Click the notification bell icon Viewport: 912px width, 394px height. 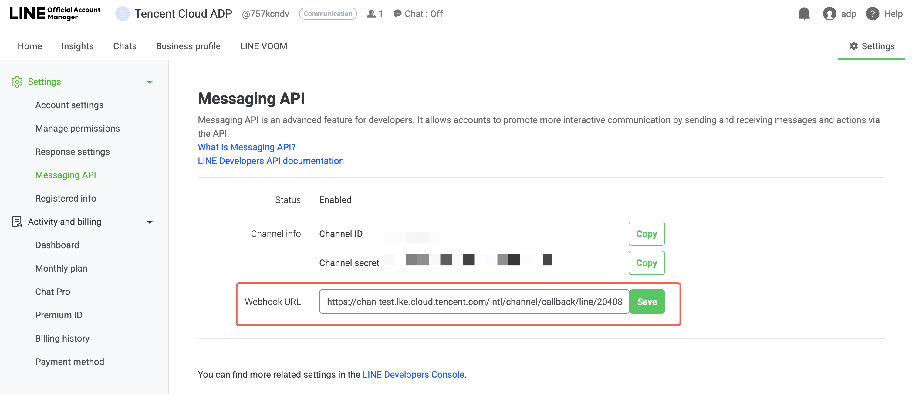point(804,14)
